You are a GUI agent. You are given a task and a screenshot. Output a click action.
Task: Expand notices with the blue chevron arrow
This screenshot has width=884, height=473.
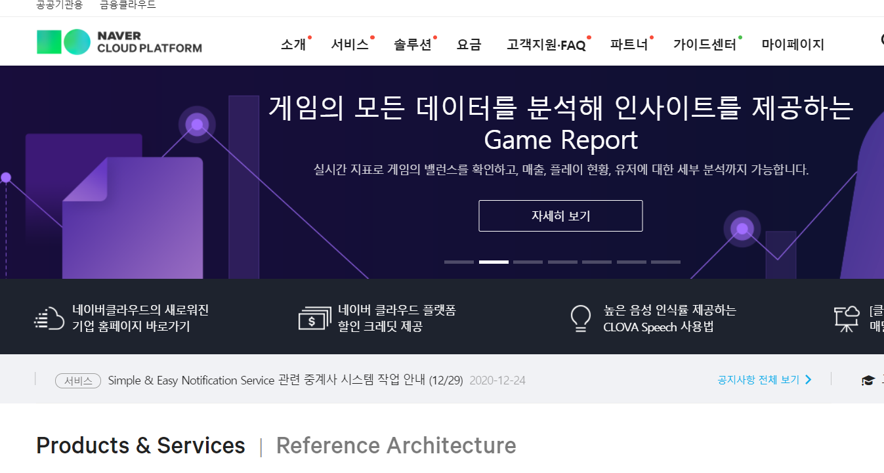click(809, 379)
